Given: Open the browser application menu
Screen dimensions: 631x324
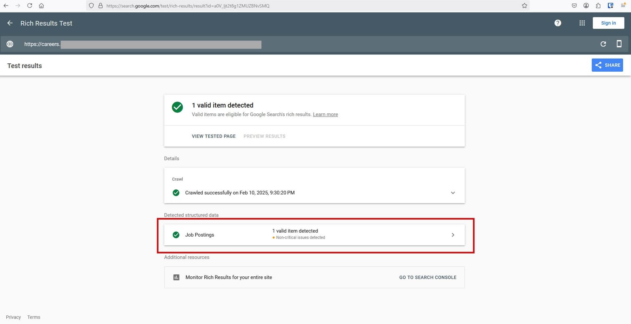Looking at the screenshot, I should point(623,6).
